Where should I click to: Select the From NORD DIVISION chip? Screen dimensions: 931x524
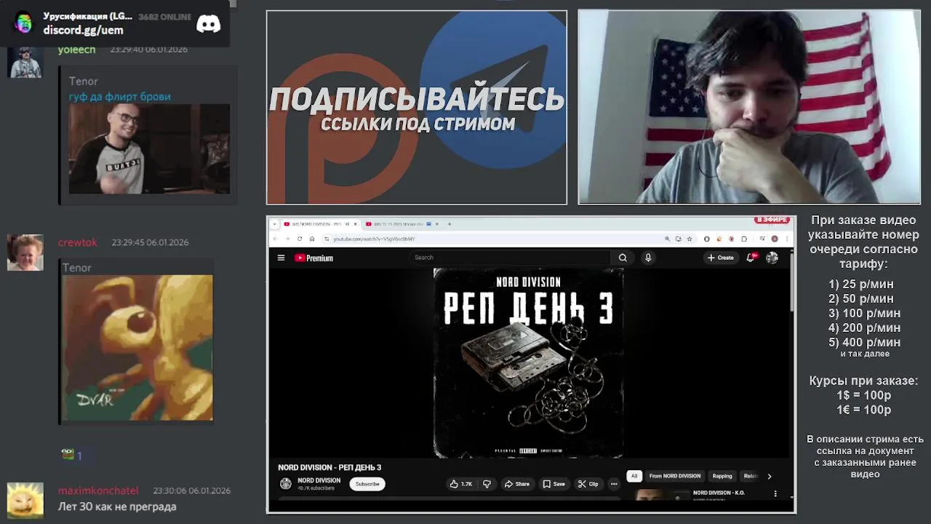coord(675,476)
